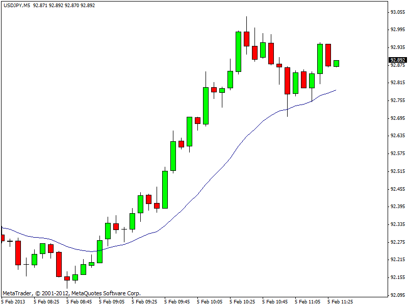The height and width of the screenshot is (306, 408).
Task: Select the right end of the blue moving average line
Action: 336,90
